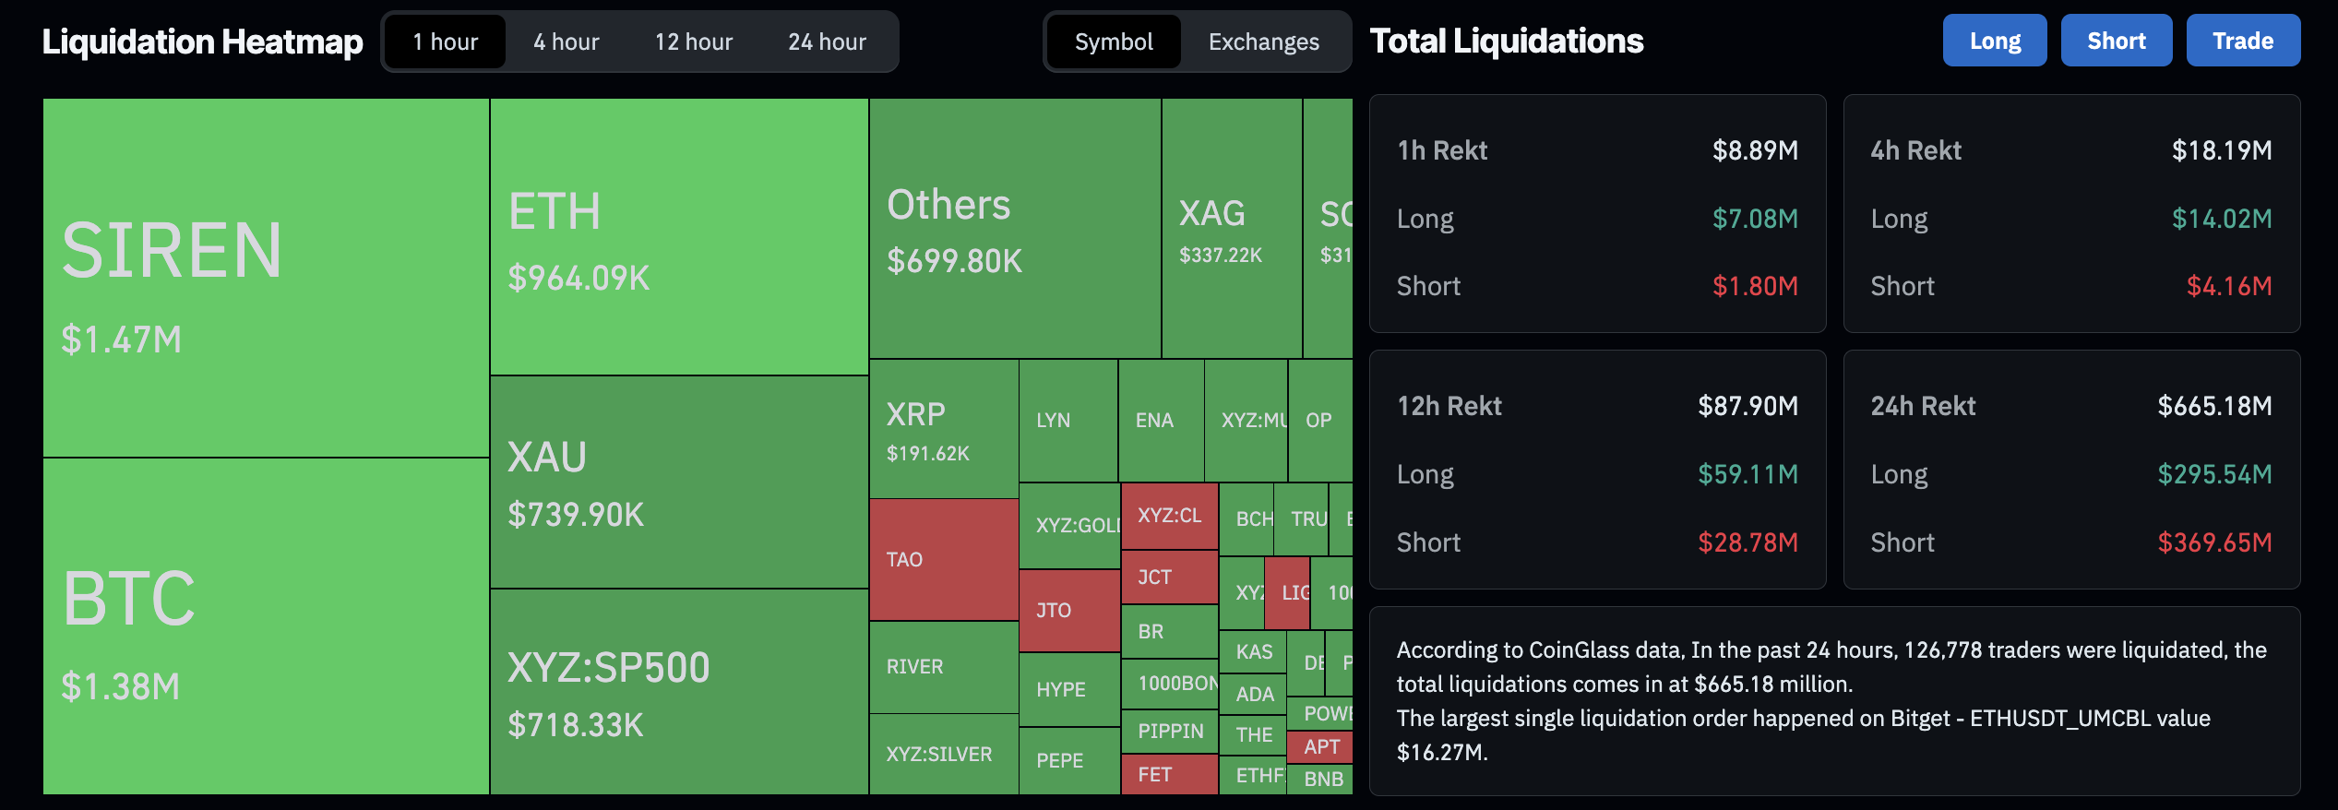Screen dimensions: 2338x810
Task: Select the 1 hour timeframe tab
Action: point(445,42)
